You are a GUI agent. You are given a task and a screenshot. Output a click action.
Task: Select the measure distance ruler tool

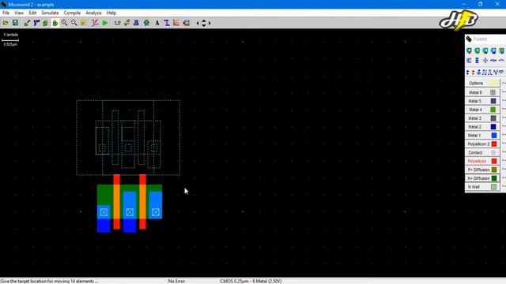118,23
